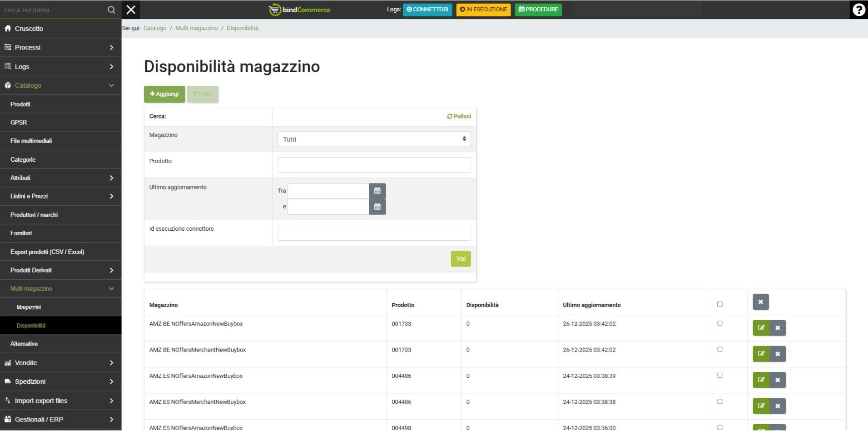The height and width of the screenshot is (431, 868).
Task: Click the bindCommerce logo
Action: [299, 10]
